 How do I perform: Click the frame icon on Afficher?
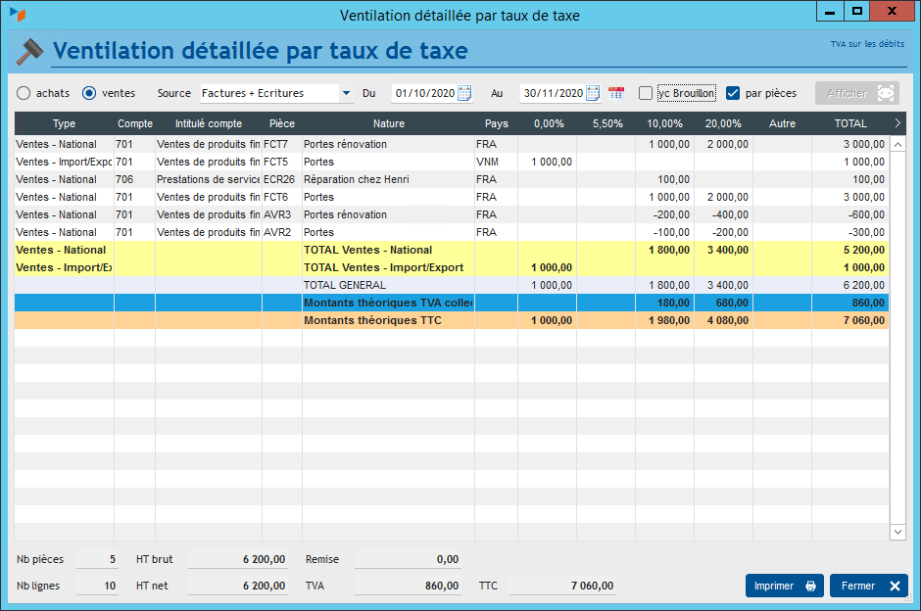click(x=886, y=93)
